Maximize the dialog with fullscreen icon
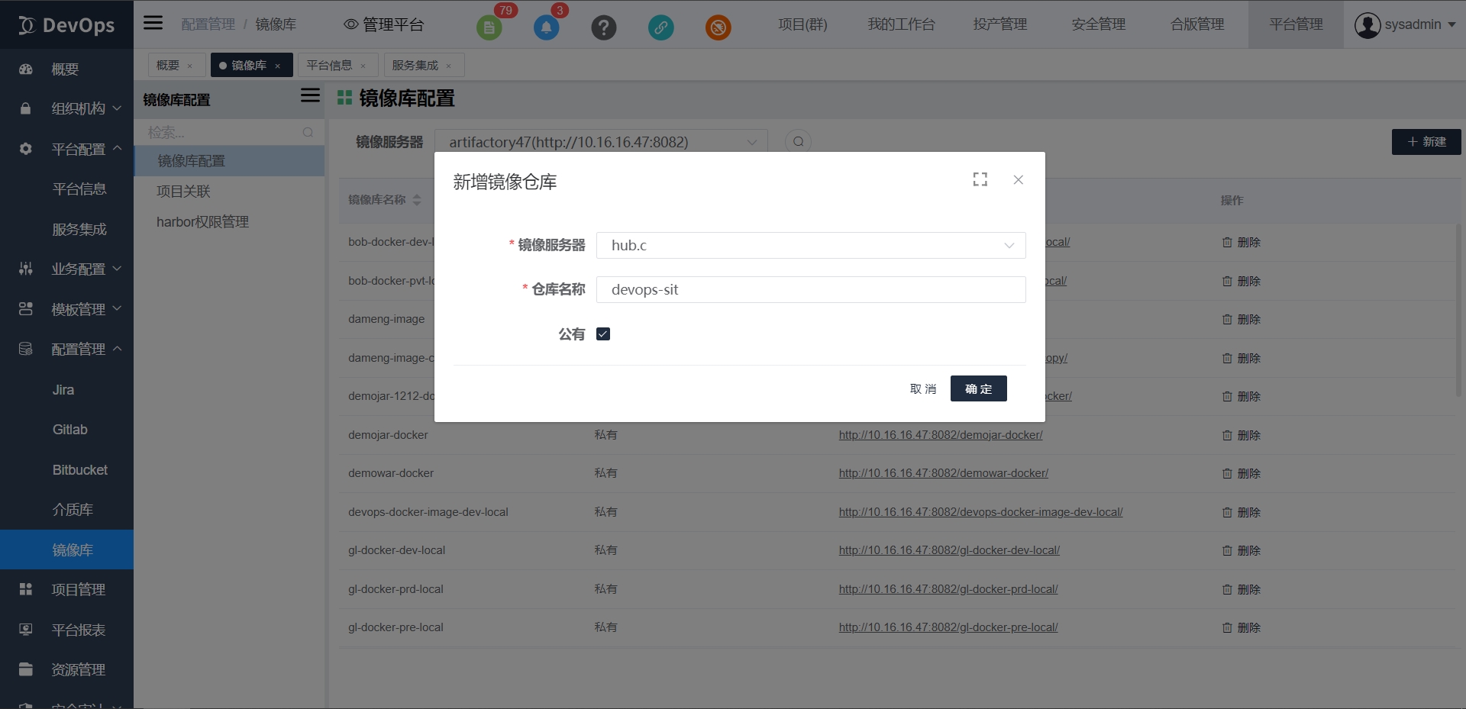Viewport: 1466px width, 709px height. 980,179
